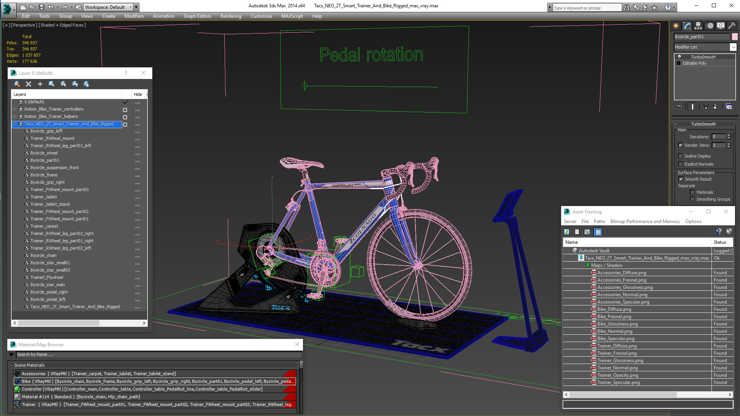Open the MAXScript menu
This screenshot has height=416, width=740.
(x=292, y=16)
